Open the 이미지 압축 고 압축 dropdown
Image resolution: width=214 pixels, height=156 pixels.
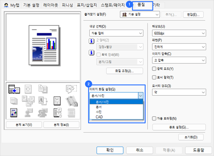pos(179,60)
